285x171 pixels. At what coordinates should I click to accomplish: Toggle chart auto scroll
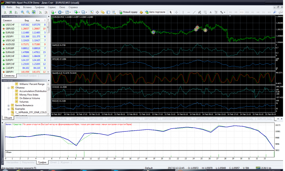click(x=40, y=12)
